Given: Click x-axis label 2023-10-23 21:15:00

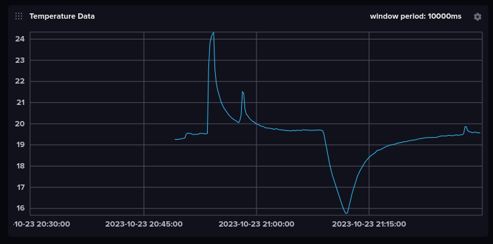Looking at the screenshot, I should [x=369, y=224].
